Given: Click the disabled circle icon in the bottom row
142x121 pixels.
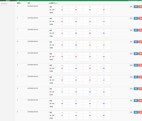Looking at the screenshot, I should click(62, 115).
